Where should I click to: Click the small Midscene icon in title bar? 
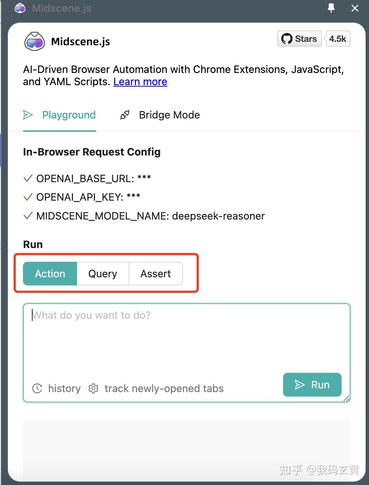click(20, 8)
